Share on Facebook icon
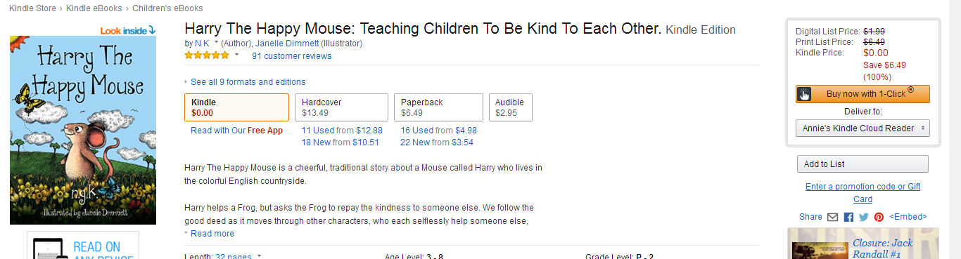The image size is (961, 259). tap(848, 217)
